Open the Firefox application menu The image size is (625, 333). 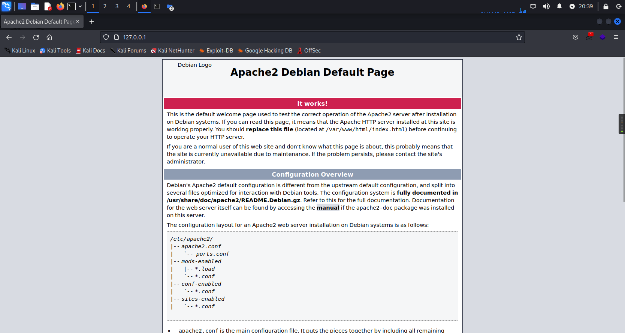(x=616, y=37)
